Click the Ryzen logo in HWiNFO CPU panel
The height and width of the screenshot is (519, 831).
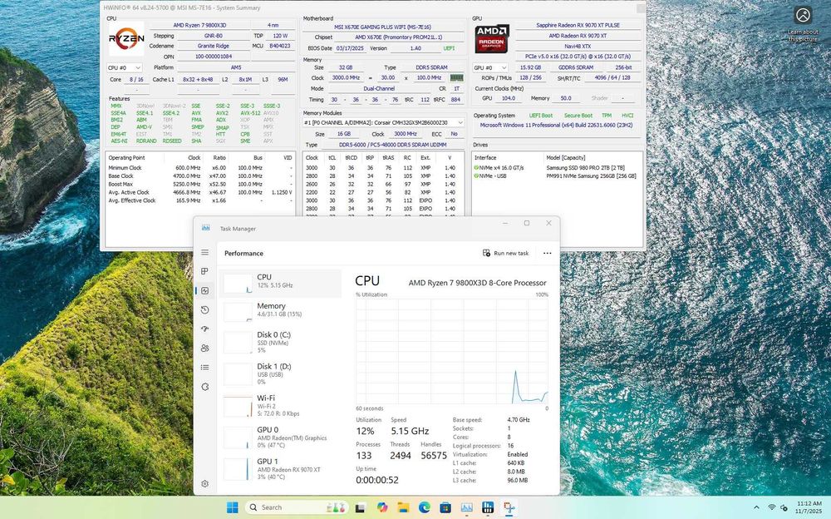pos(126,38)
